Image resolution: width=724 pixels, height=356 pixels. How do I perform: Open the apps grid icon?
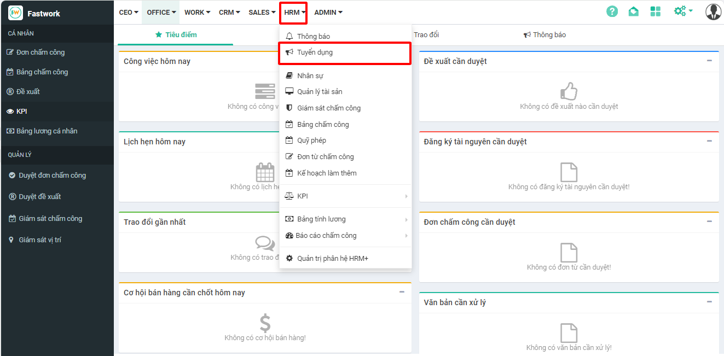(x=656, y=11)
